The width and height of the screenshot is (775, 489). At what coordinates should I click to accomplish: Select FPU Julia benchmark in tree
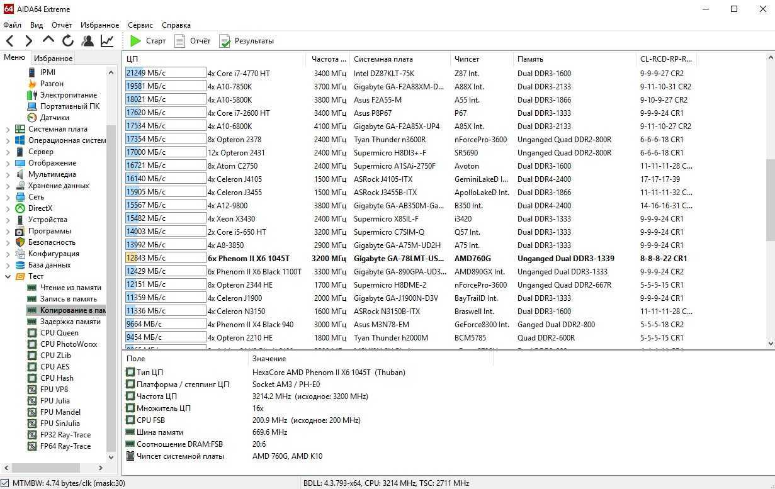point(55,401)
